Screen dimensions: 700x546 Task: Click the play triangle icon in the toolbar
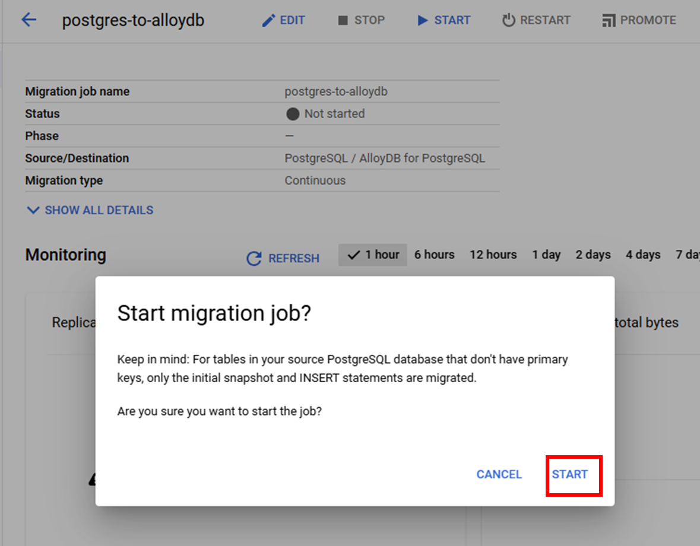(x=422, y=21)
